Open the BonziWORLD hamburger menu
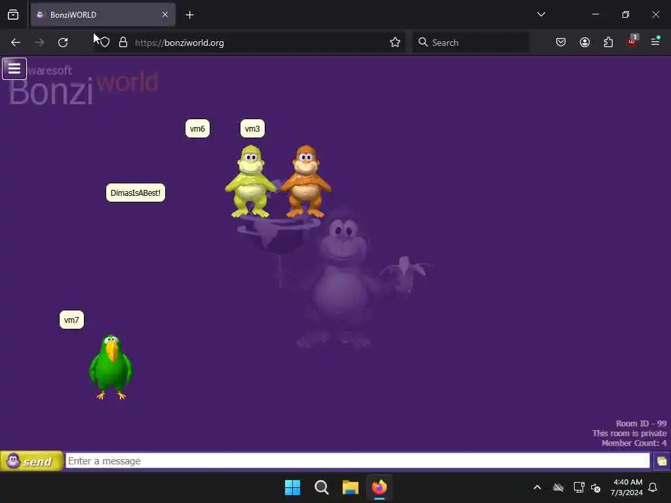Screen dimensions: 671x503 tap(14, 68)
